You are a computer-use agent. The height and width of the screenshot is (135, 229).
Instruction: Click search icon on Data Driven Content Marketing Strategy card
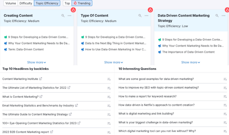(217, 16)
